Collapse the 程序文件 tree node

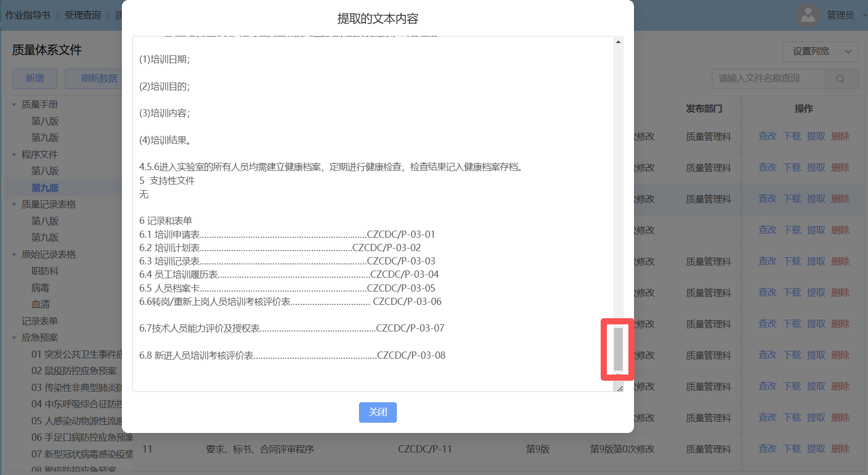[14, 155]
